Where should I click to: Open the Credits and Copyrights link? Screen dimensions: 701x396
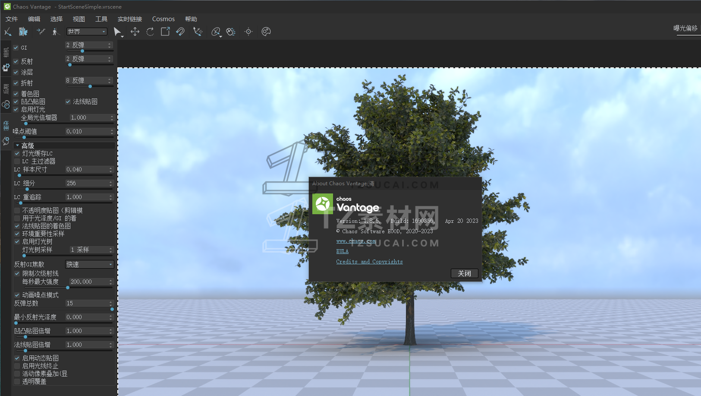[370, 262]
